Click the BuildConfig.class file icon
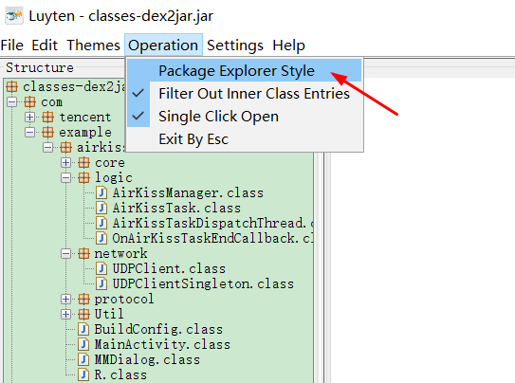 pos(83,329)
